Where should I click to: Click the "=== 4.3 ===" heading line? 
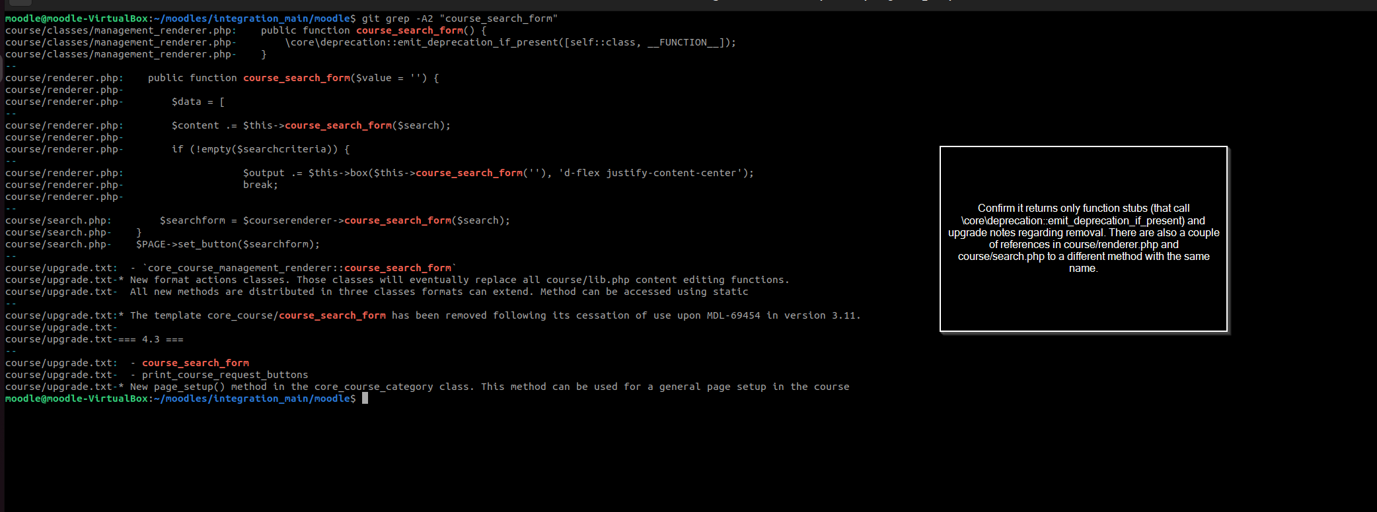pyautogui.click(x=151, y=339)
